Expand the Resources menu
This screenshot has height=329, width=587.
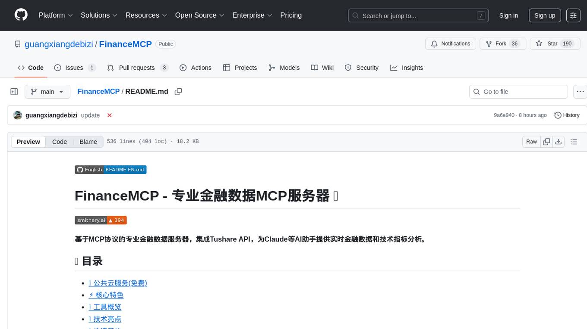tap(146, 15)
